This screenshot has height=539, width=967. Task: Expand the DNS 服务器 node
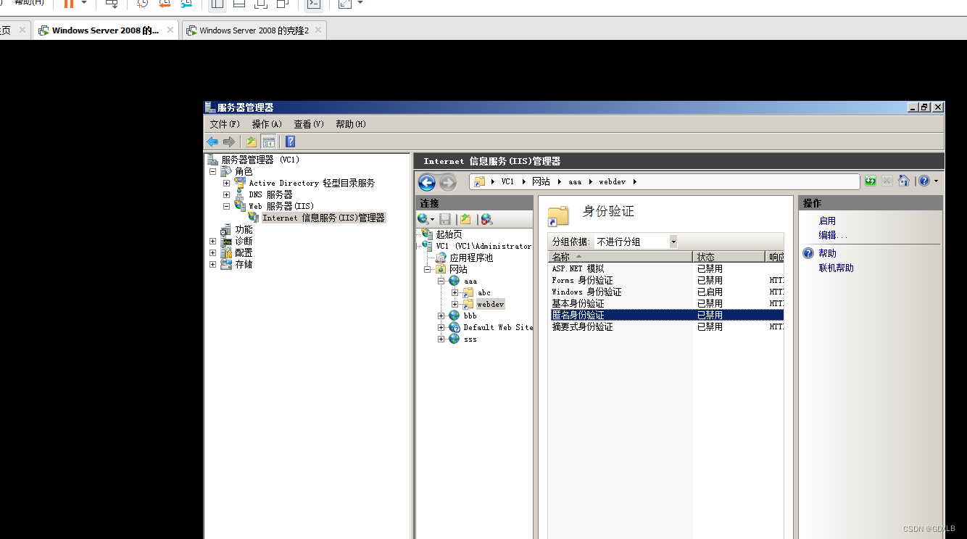pos(226,195)
